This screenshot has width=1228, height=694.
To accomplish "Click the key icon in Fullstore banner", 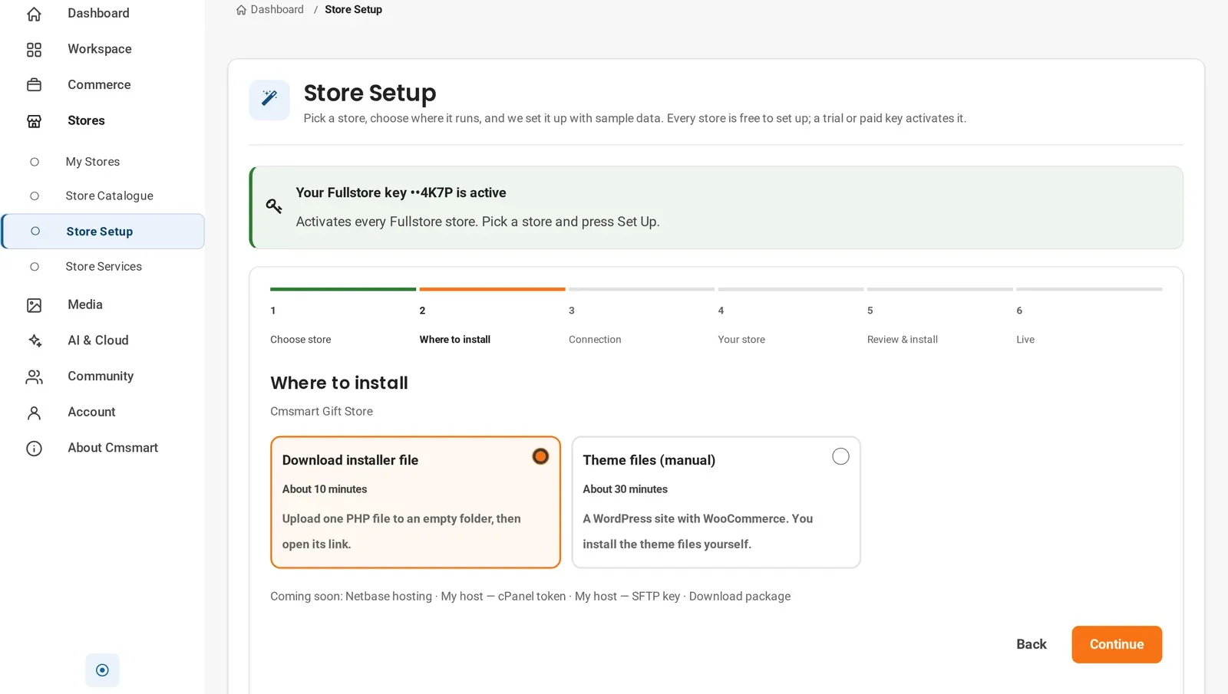I will [x=274, y=206].
